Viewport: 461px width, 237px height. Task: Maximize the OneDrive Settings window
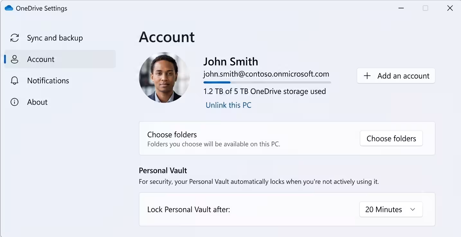[425, 8]
